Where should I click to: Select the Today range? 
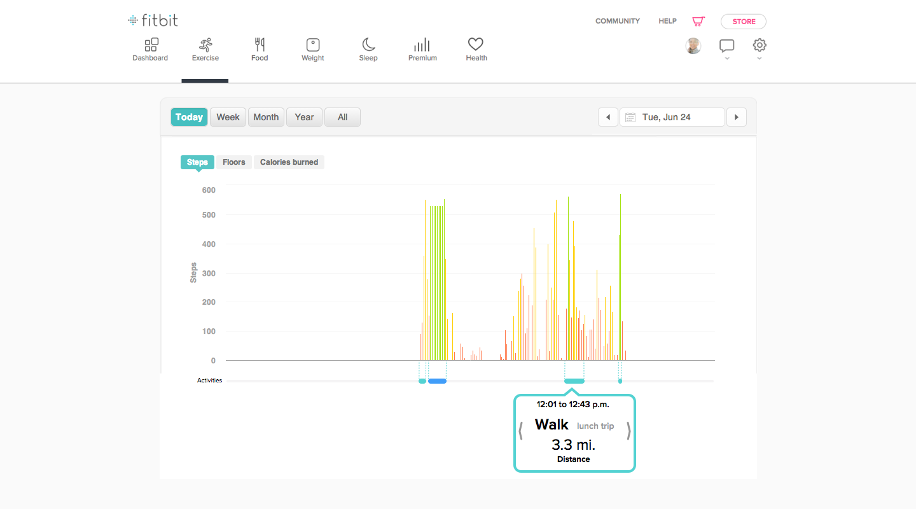point(189,117)
